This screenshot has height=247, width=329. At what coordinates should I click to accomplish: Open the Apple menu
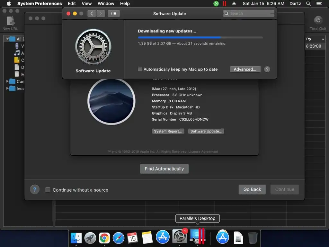pos(9,4)
